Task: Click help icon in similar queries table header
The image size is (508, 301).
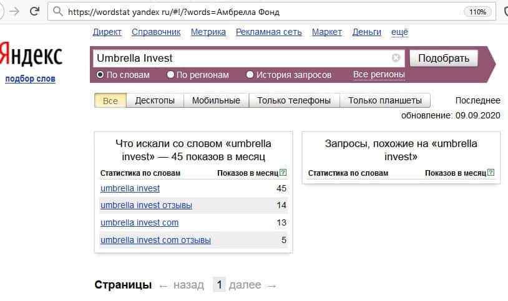Action: tap(491, 173)
